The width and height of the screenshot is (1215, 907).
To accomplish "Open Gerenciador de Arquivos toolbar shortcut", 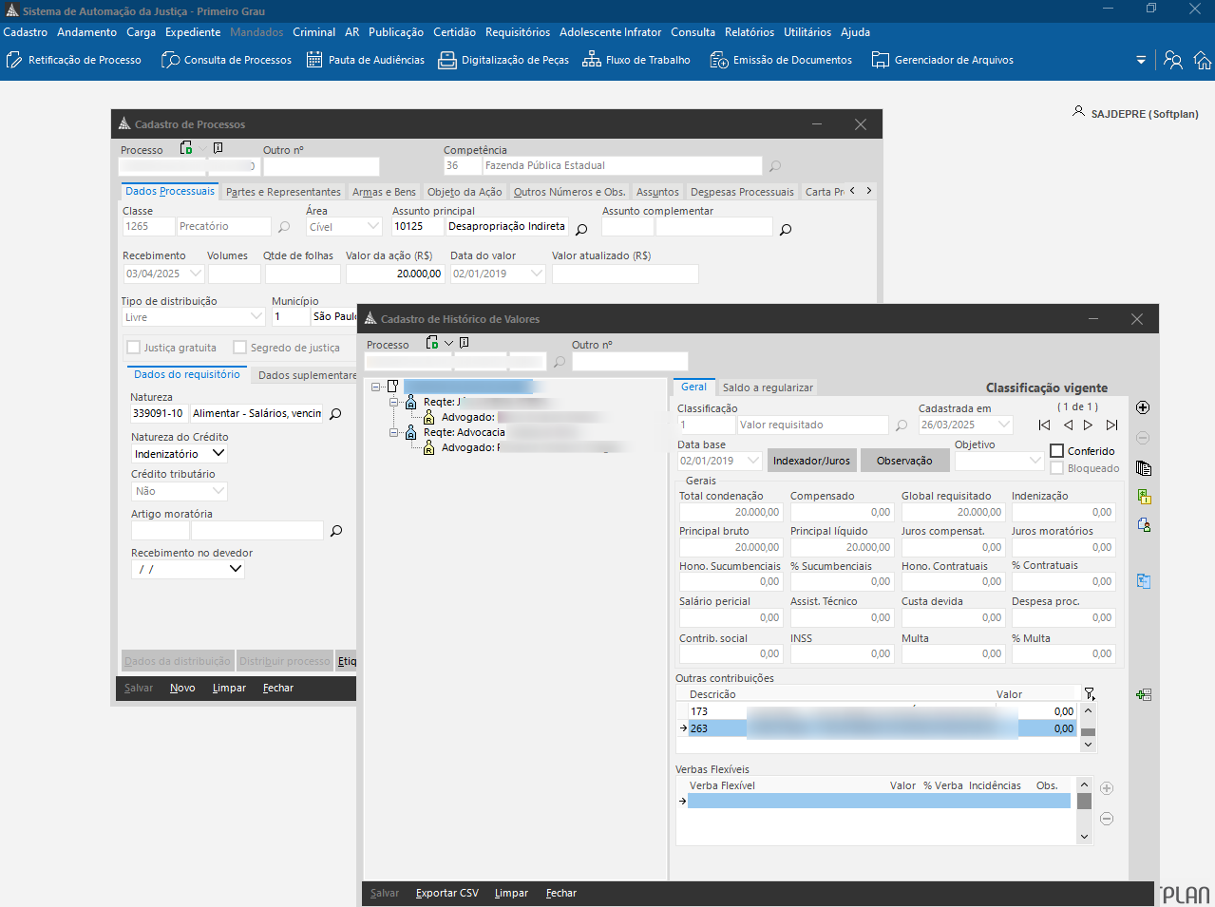I will point(941,60).
